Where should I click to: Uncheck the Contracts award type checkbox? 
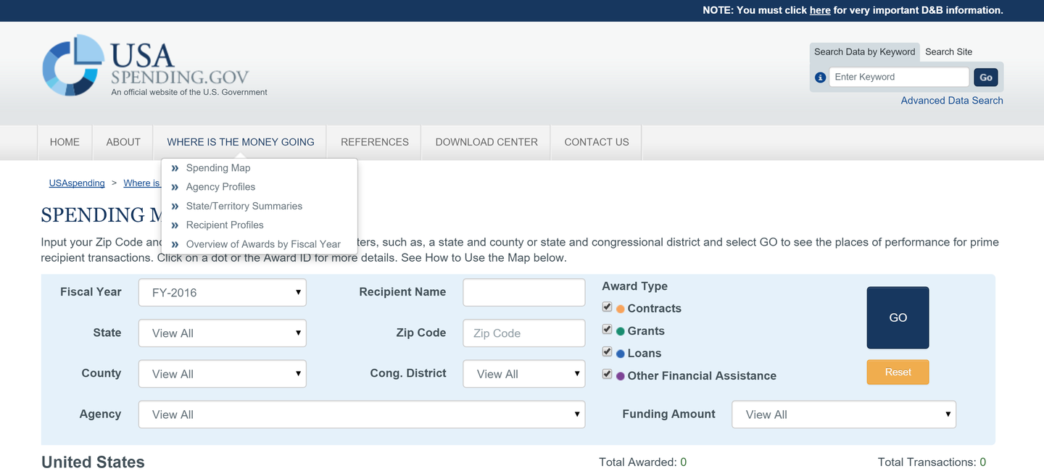click(608, 307)
